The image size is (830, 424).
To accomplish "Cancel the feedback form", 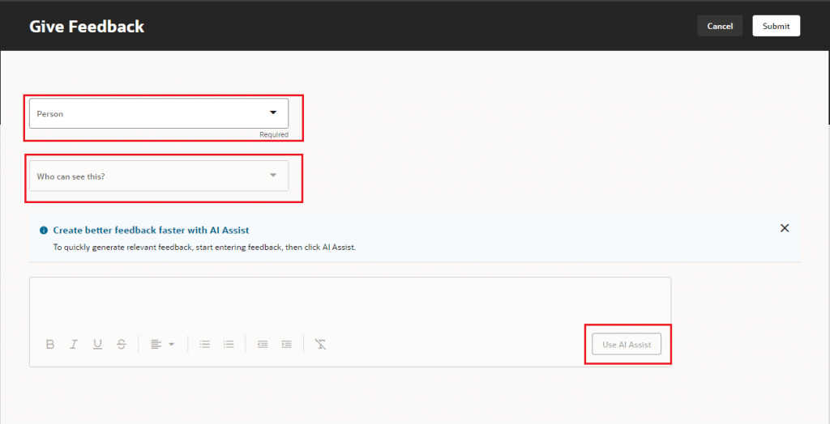I will (720, 26).
